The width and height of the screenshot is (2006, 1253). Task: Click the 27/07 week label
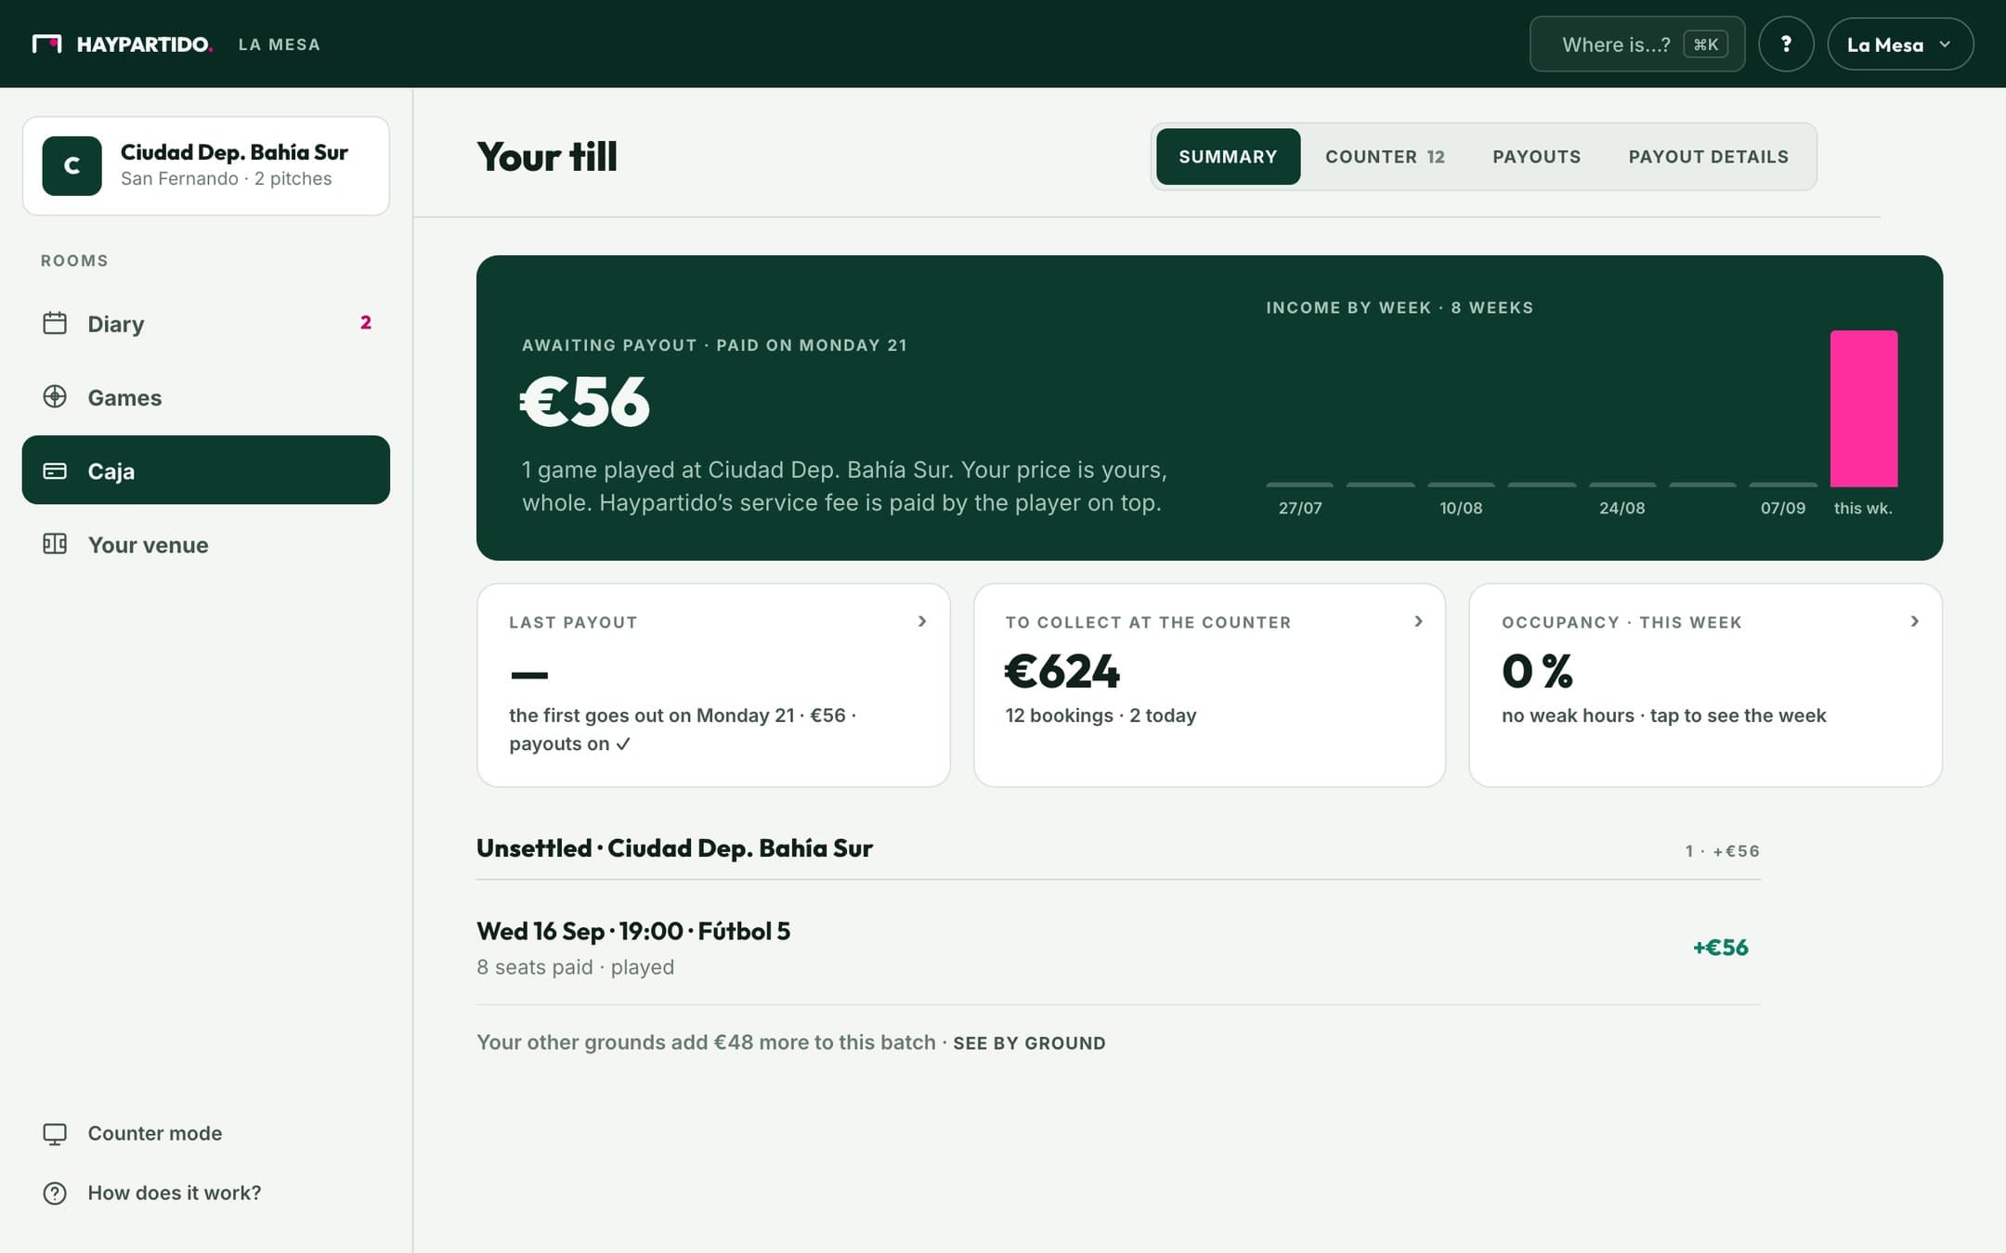click(1299, 508)
